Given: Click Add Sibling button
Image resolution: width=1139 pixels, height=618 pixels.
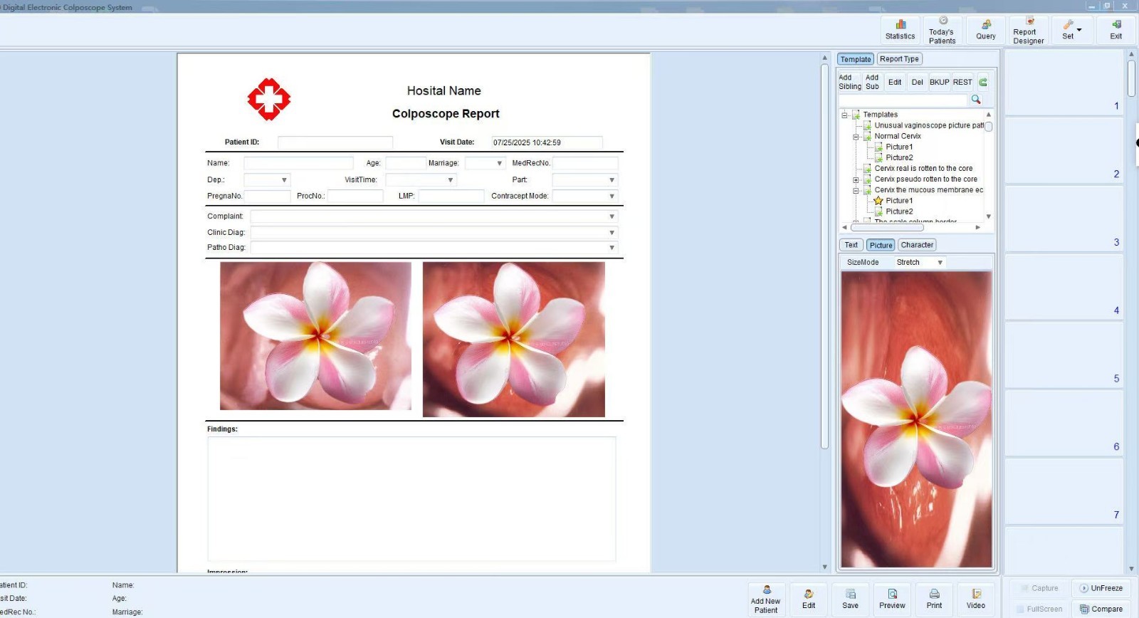Looking at the screenshot, I should (849, 82).
